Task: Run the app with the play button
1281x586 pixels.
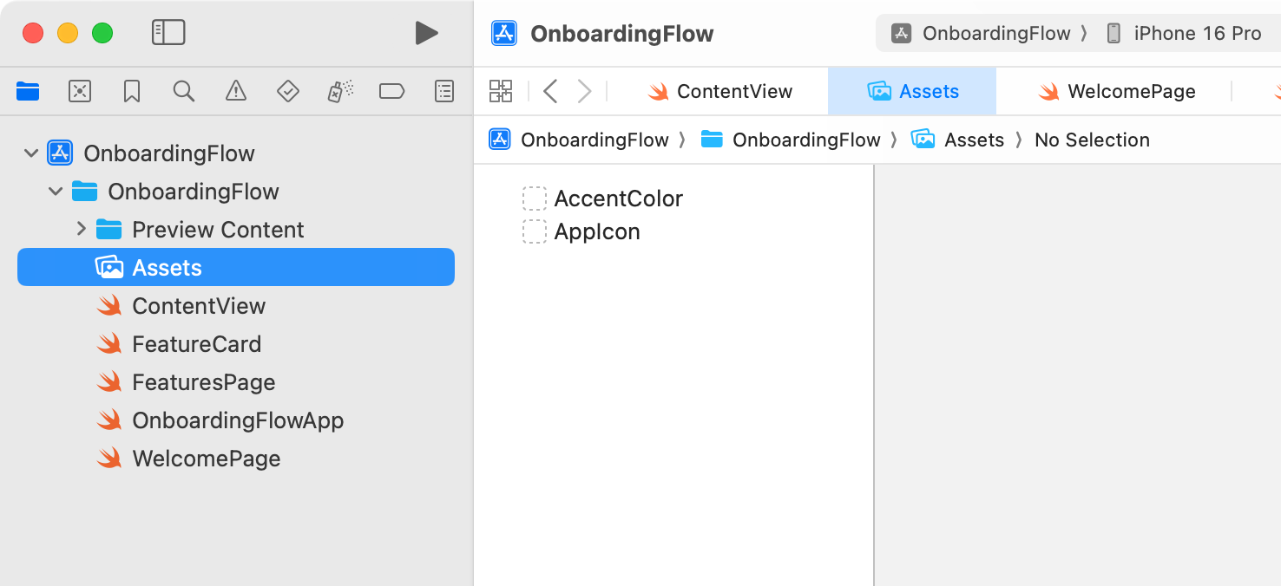Action: point(426,33)
